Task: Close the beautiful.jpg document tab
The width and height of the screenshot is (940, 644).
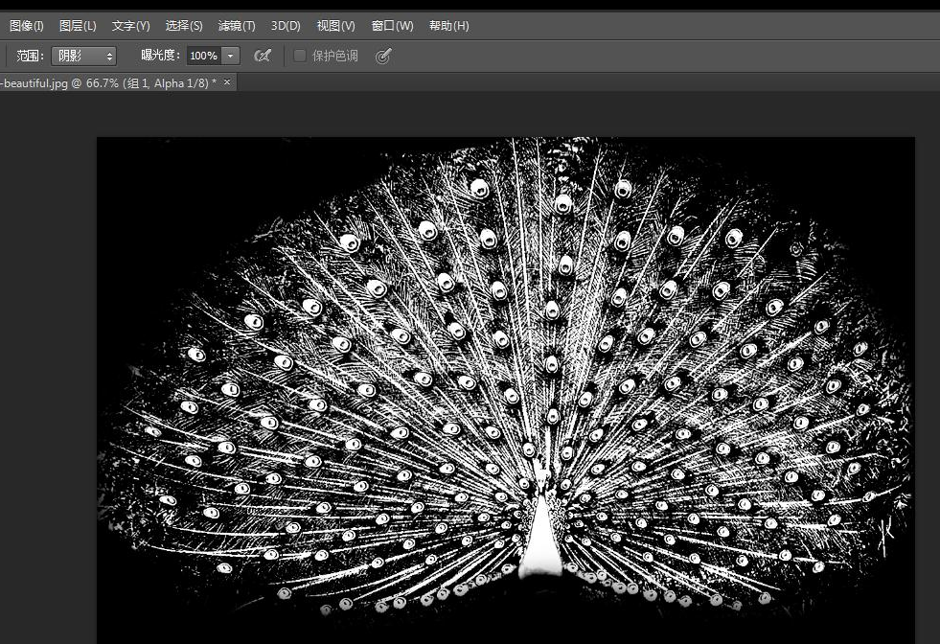Action: click(x=227, y=83)
